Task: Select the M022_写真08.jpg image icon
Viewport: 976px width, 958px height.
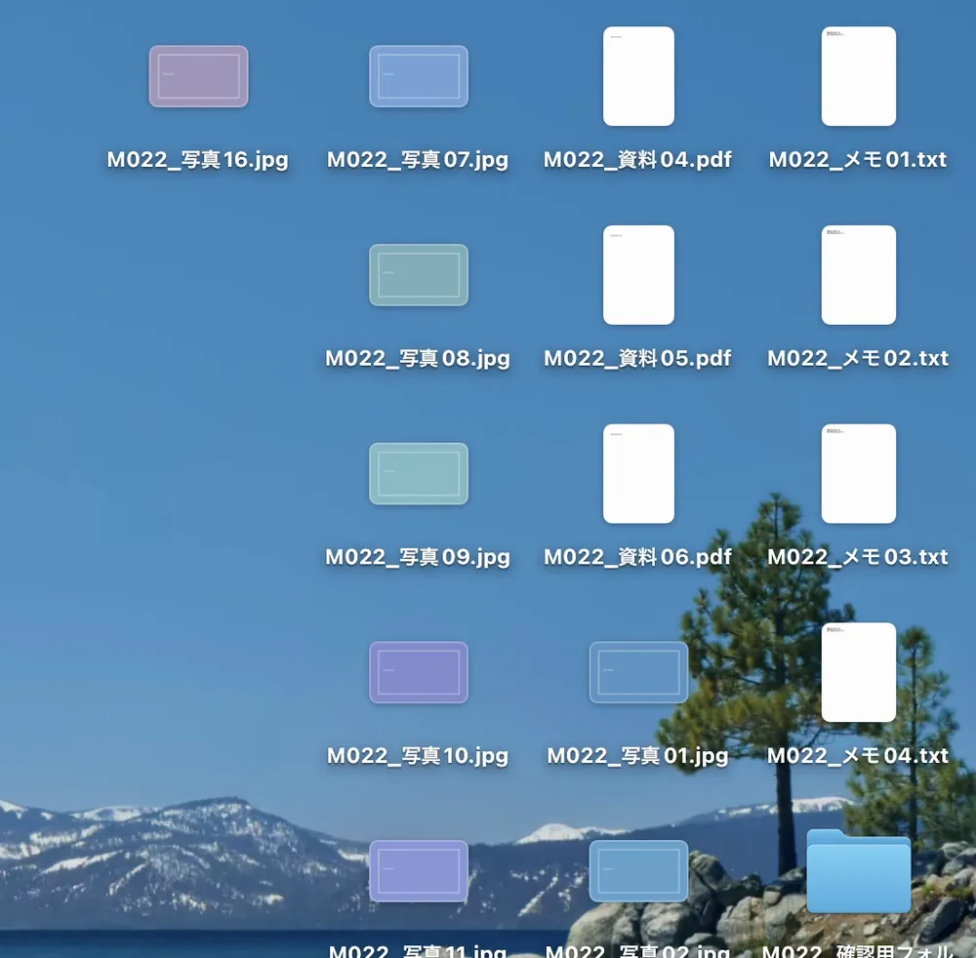Action: tap(419, 275)
